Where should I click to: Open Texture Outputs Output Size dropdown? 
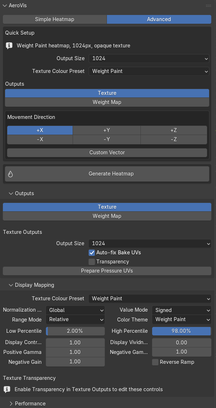[x=150, y=243]
